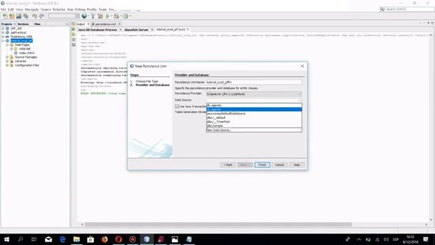The height and width of the screenshot is (245, 435).
Task: Click the Help button
Action: 296,165
